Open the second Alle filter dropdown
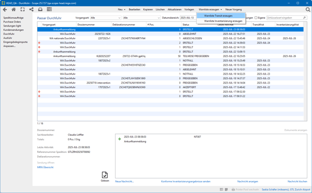This screenshot has height=193, width=312. point(142,18)
